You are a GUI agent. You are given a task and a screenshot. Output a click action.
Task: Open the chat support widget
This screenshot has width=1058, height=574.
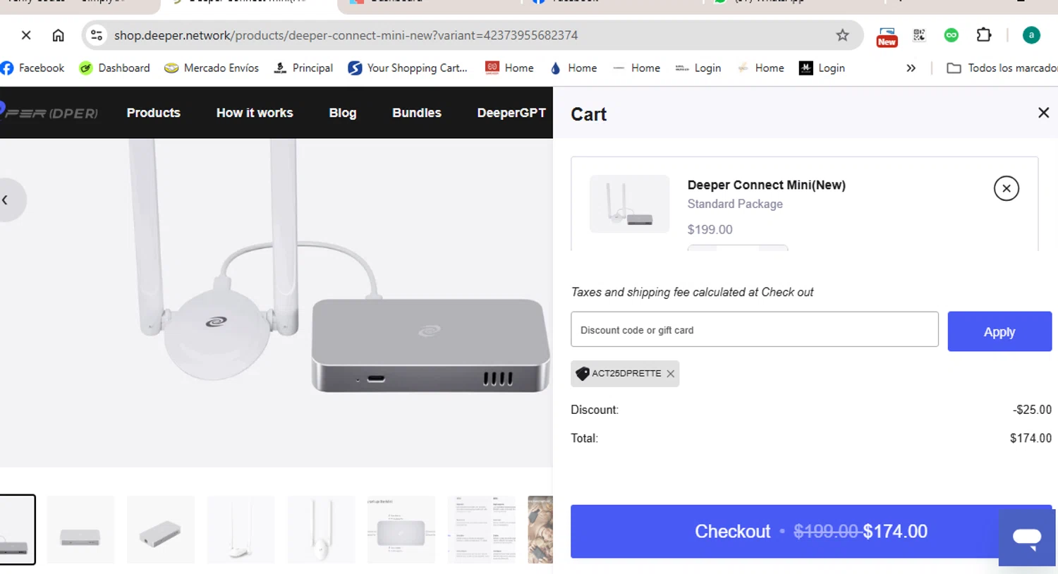(1027, 537)
